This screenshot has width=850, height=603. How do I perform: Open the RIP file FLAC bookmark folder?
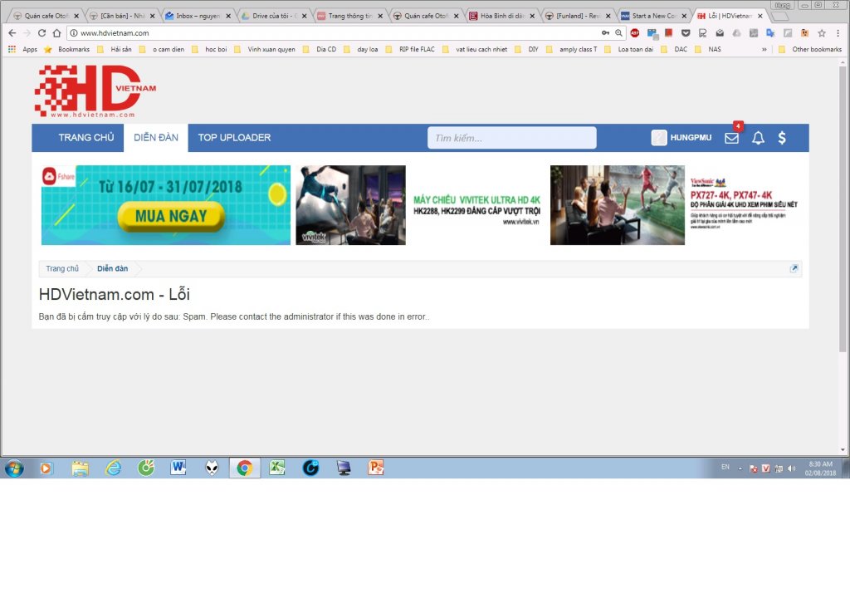(410, 49)
